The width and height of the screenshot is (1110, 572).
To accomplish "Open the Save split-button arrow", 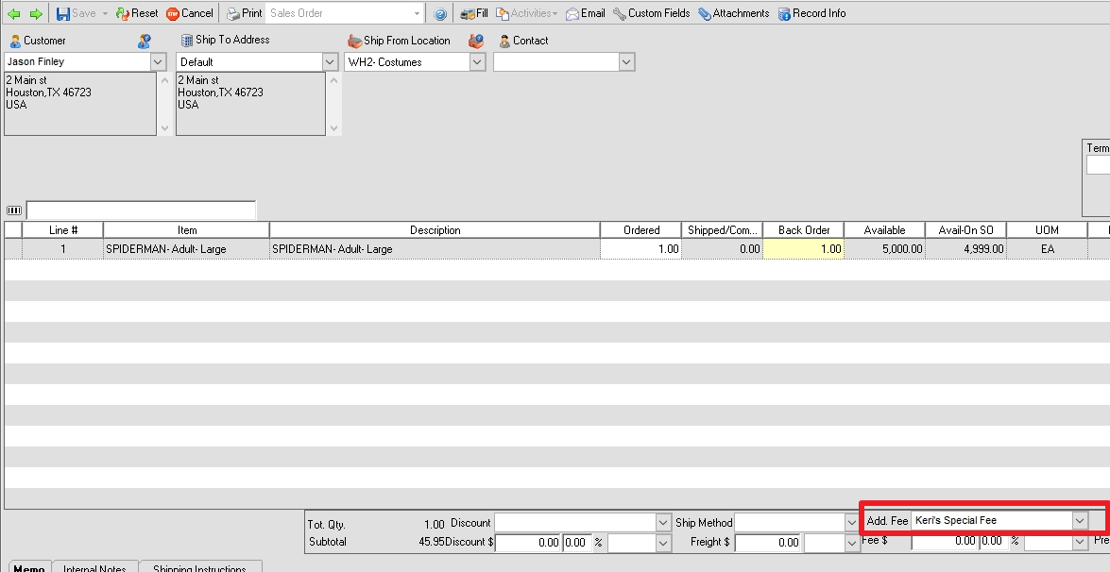I will click(x=105, y=13).
